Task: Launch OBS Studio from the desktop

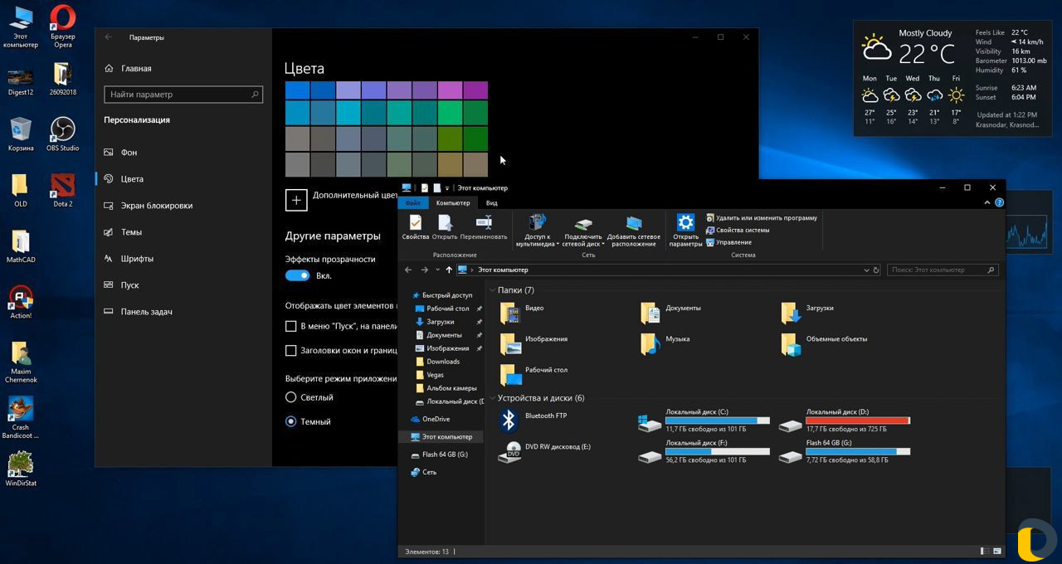Action: pos(62,129)
